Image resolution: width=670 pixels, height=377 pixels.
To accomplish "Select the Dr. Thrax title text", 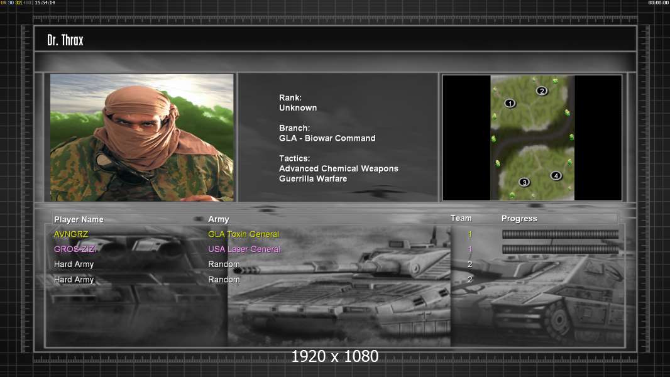I will [x=65, y=40].
